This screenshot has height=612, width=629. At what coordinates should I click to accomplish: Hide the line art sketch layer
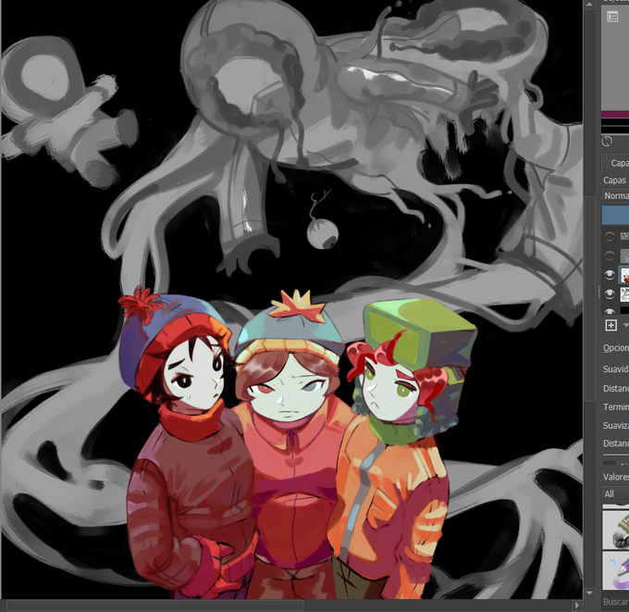[x=610, y=294]
